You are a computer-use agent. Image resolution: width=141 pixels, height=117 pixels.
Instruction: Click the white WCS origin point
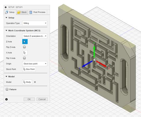click(94, 60)
